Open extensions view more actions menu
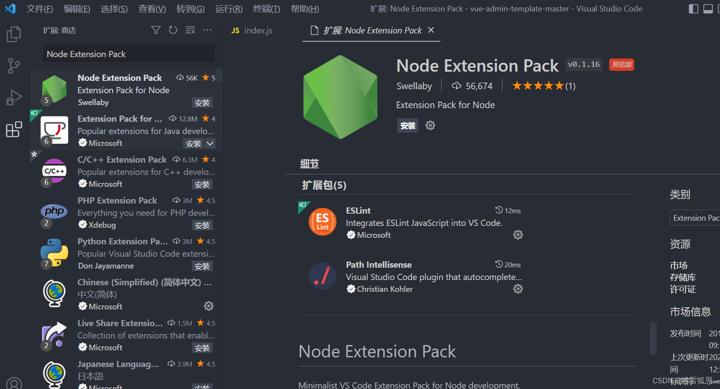The height and width of the screenshot is (389, 720). pos(207,30)
